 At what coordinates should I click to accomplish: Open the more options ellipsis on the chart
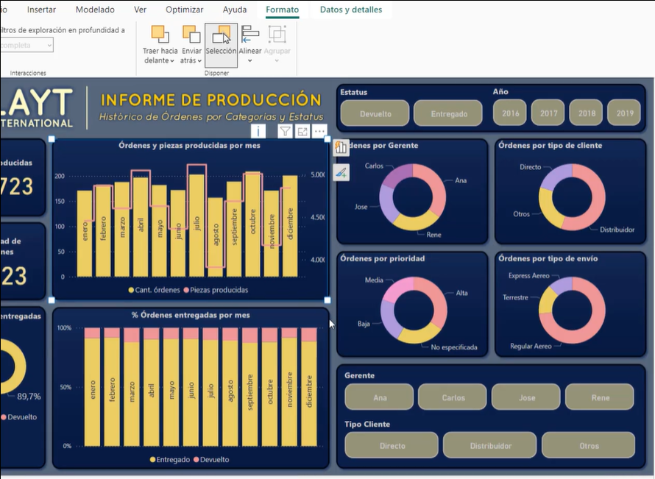[320, 131]
